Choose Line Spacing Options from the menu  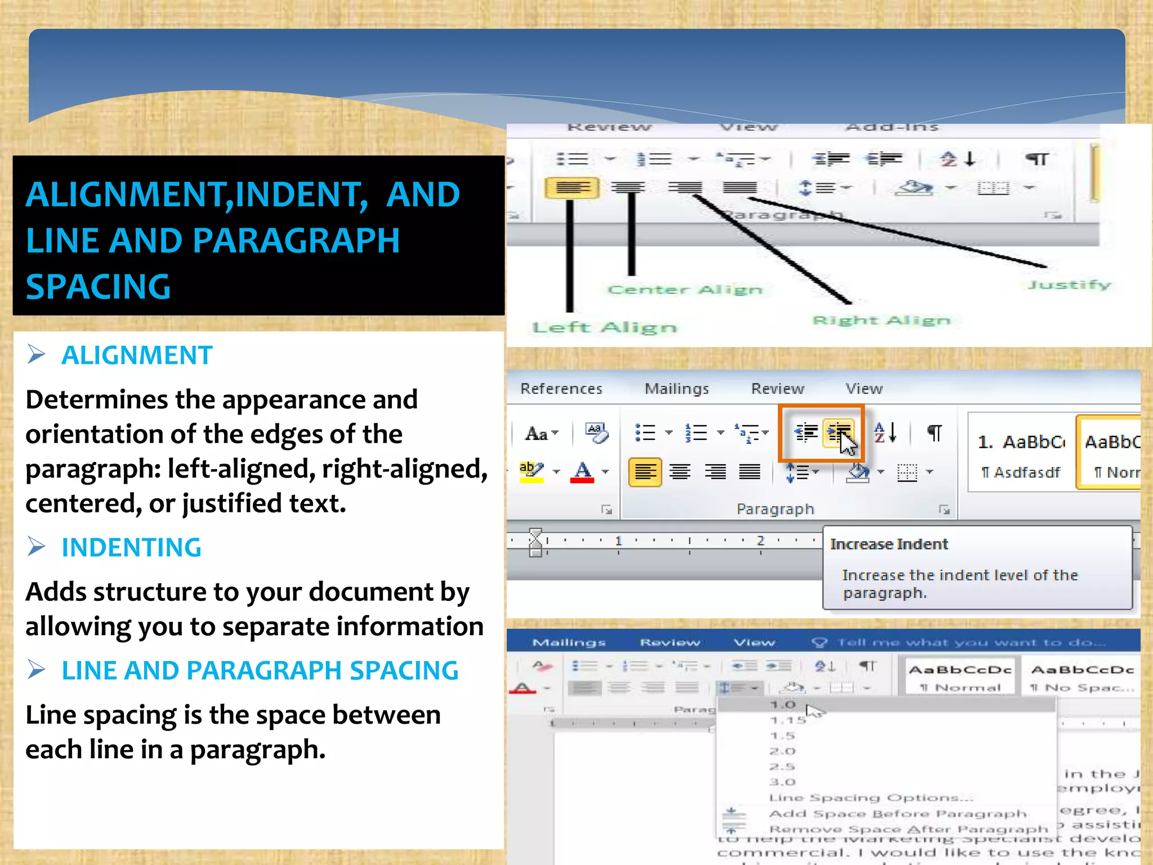tap(871, 797)
